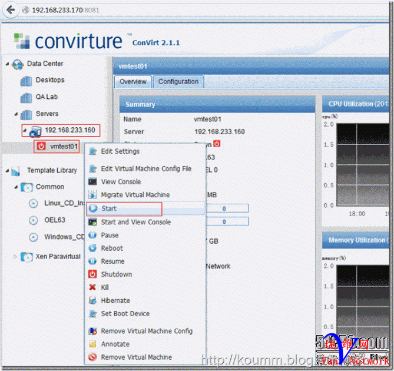The height and width of the screenshot is (371, 394).
Task: Expand the Xen Paravirtual node
Action: (x=15, y=257)
